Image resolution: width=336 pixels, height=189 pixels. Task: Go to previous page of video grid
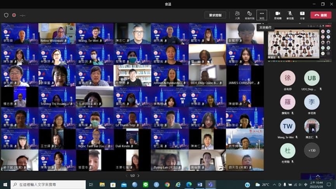[127, 176]
